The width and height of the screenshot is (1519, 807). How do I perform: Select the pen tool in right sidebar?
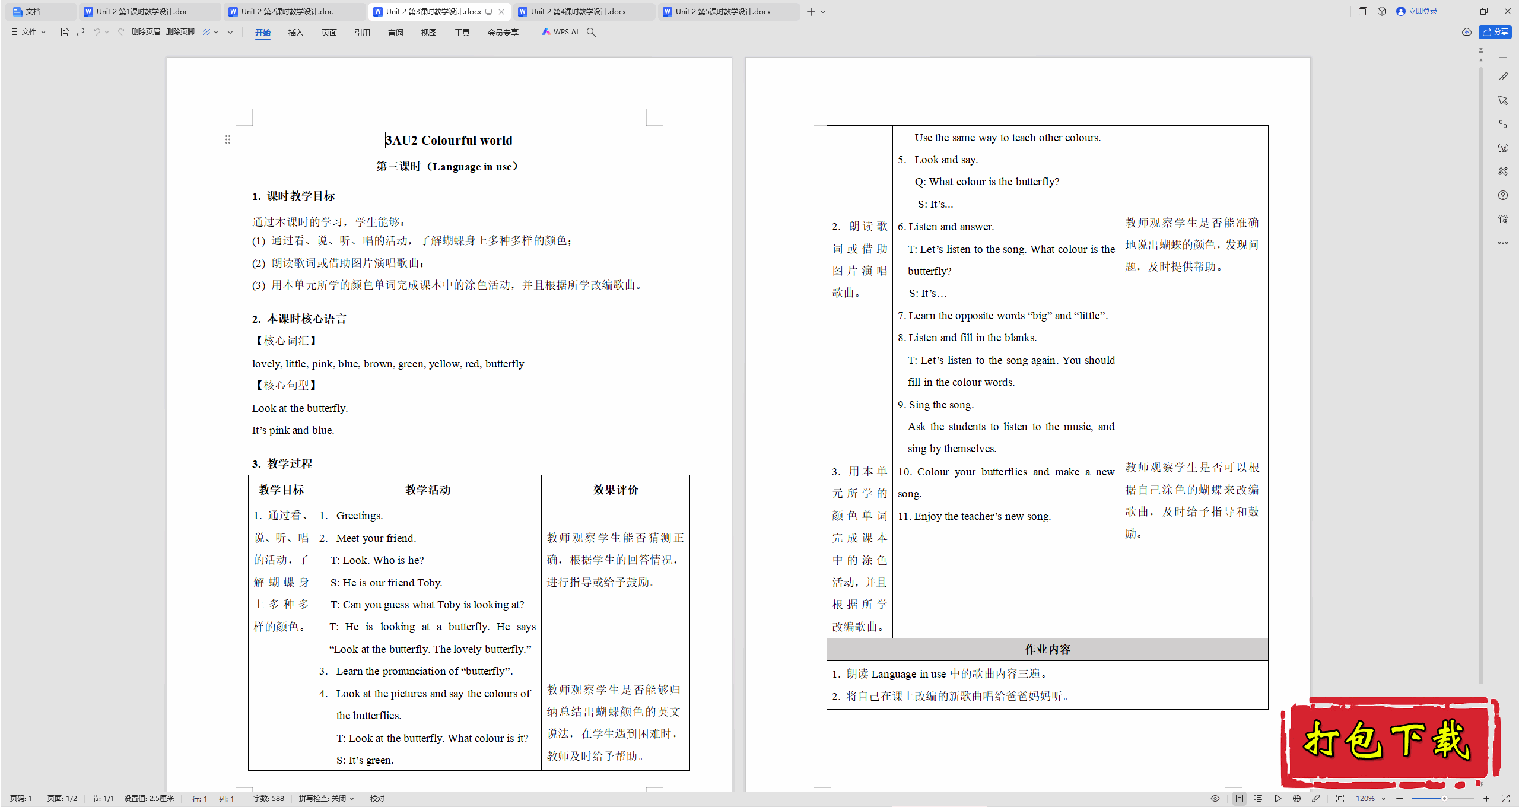(x=1503, y=77)
